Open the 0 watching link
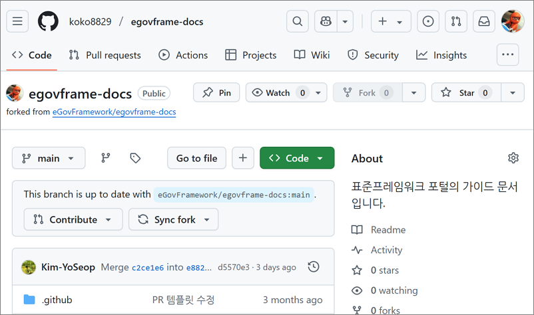 (385, 290)
